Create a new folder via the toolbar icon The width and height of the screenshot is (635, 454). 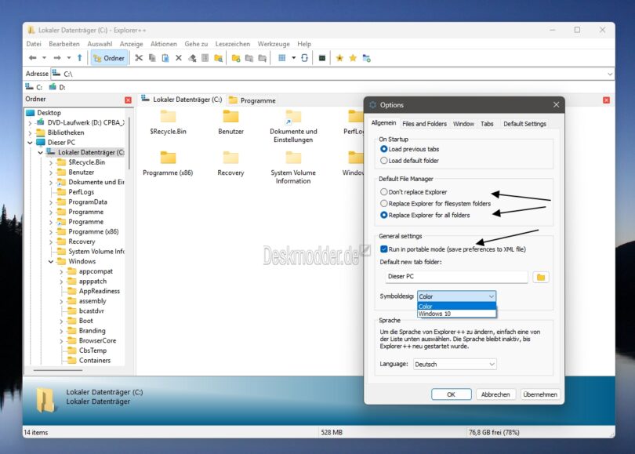[234, 57]
